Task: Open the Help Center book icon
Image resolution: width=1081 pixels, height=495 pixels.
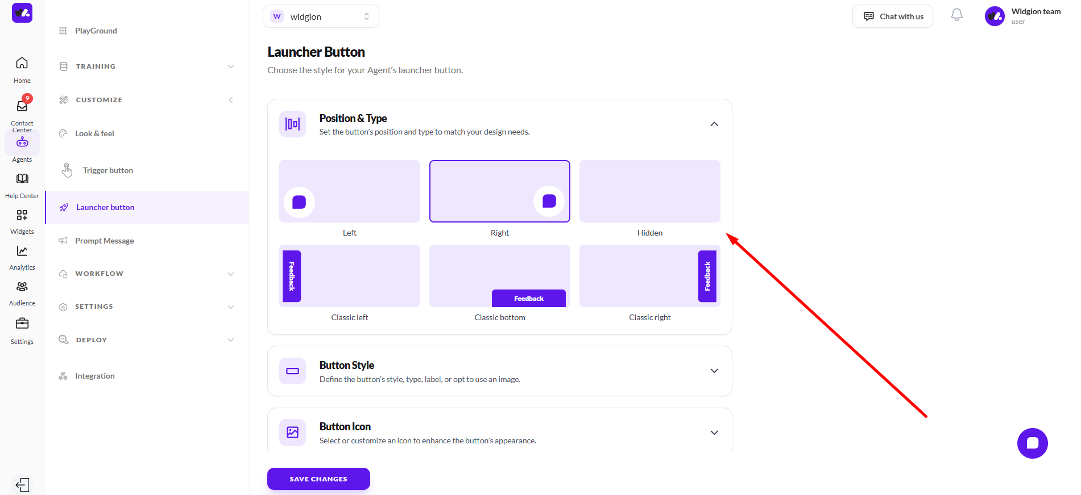Action: pyautogui.click(x=22, y=179)
